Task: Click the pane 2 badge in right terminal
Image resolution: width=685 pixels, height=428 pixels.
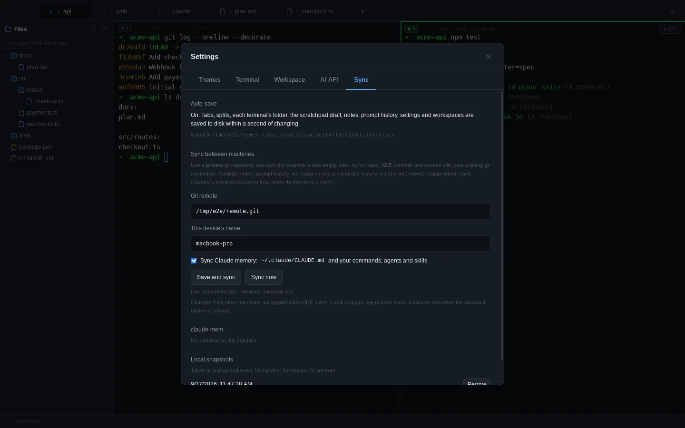Action: pos(411,29)
